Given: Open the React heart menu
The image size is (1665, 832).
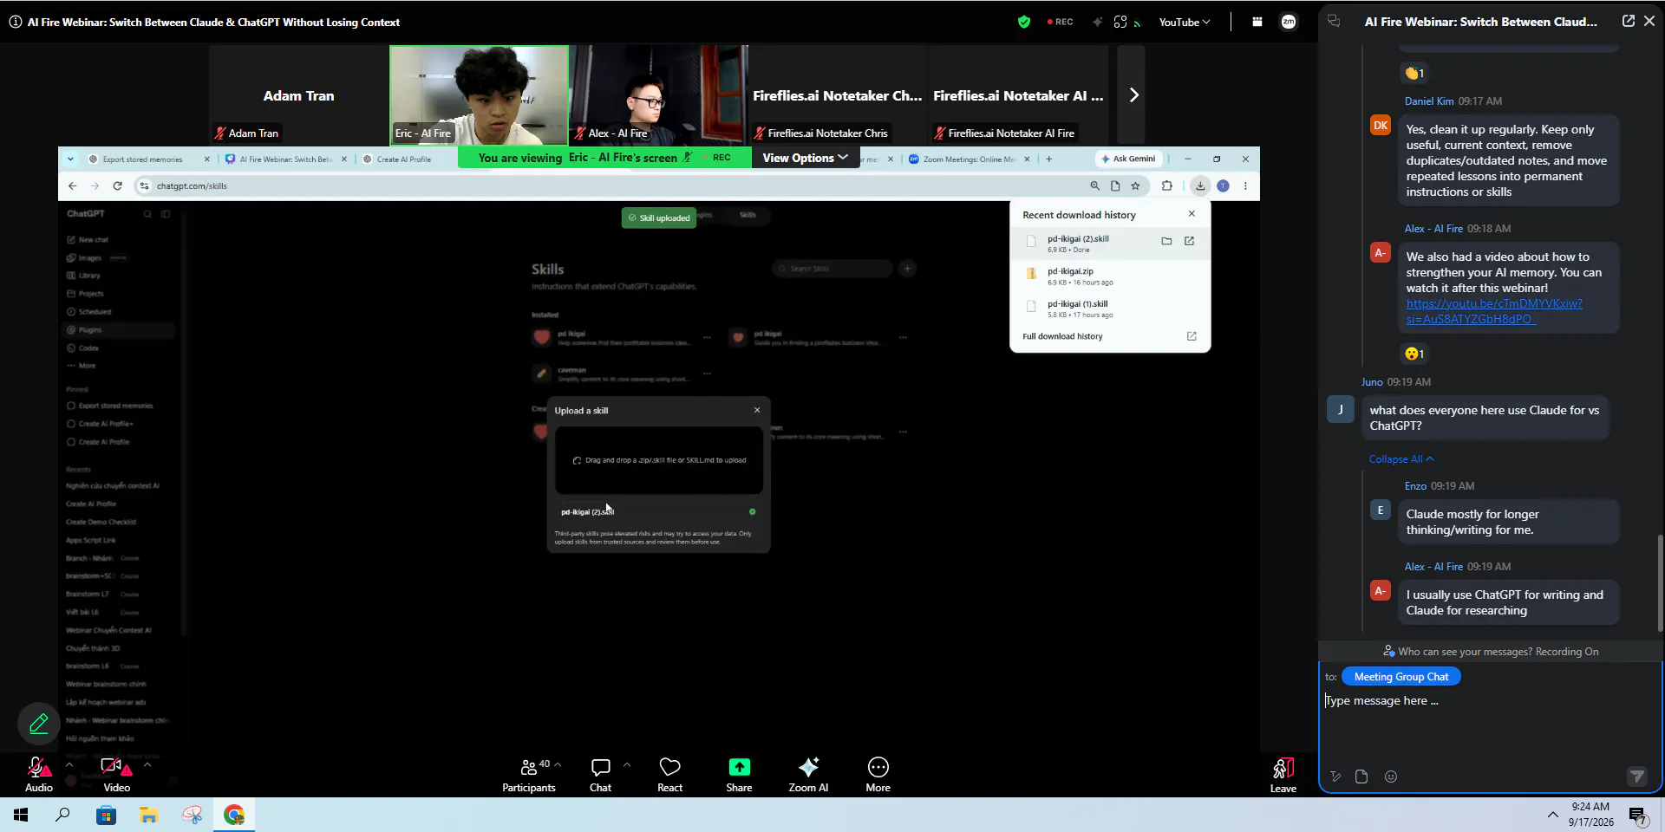Looking at the screenshot, I should pos(669,774).
